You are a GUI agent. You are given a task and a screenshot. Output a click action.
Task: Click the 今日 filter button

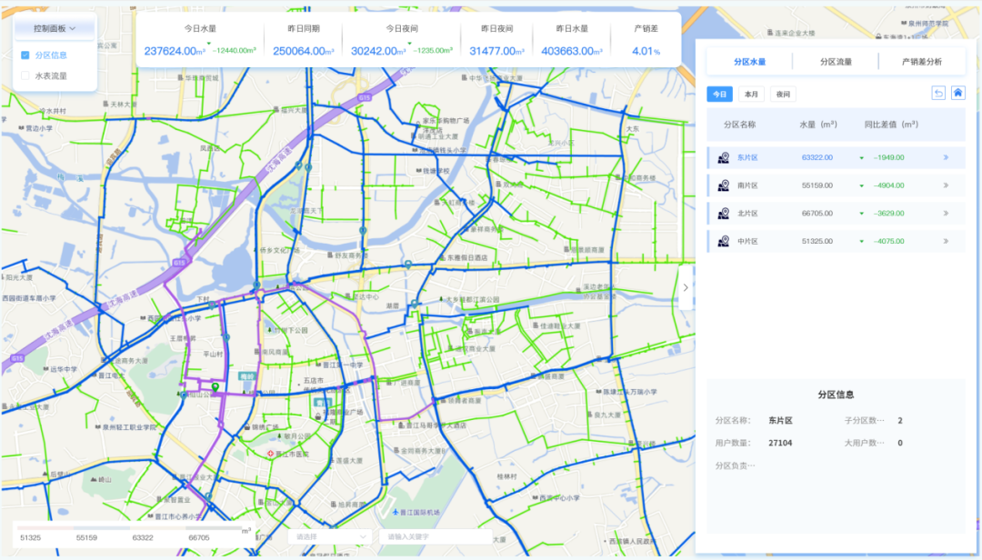(x=719, y=95)
